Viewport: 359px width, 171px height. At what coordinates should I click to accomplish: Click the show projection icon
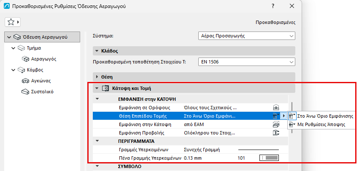coord(276,133)
